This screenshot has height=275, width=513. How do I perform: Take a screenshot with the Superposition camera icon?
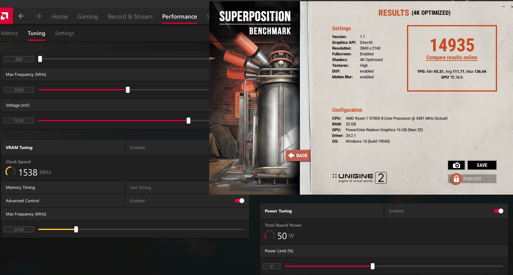tap(456, 165)
